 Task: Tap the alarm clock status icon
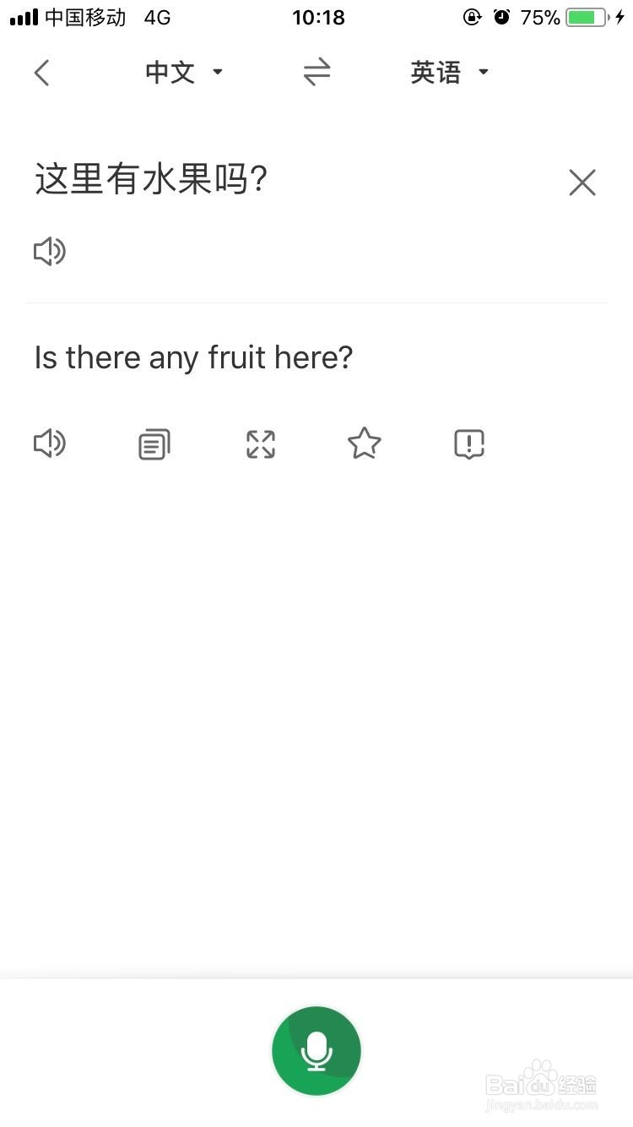(502, 17)
